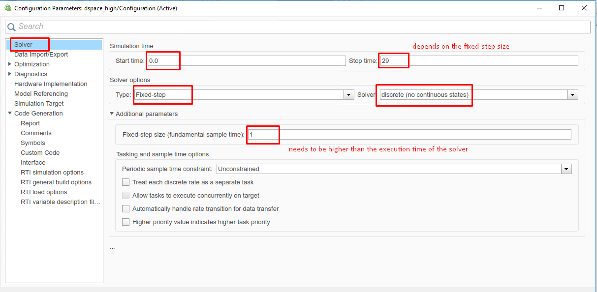
Task: Expand the Optimization tree node
Action: 10,64
